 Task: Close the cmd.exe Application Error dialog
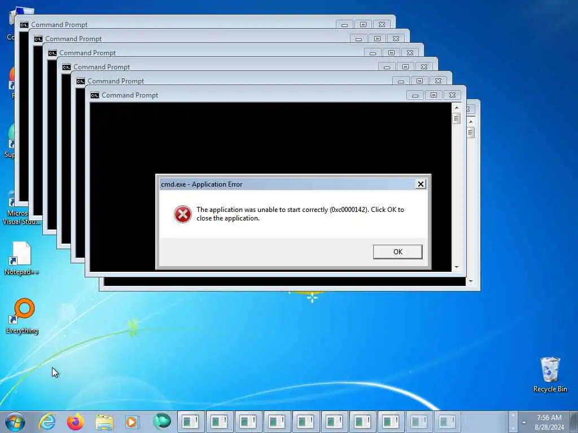point(421,184)
